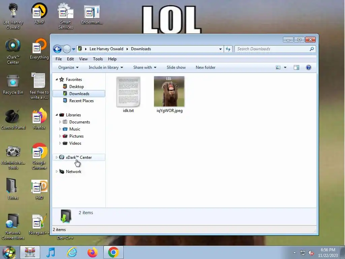Screen dimensions: 345x259
Task: Open Explorer help via question mark icon
Action: pyautogui.click(x=309, y=67)
